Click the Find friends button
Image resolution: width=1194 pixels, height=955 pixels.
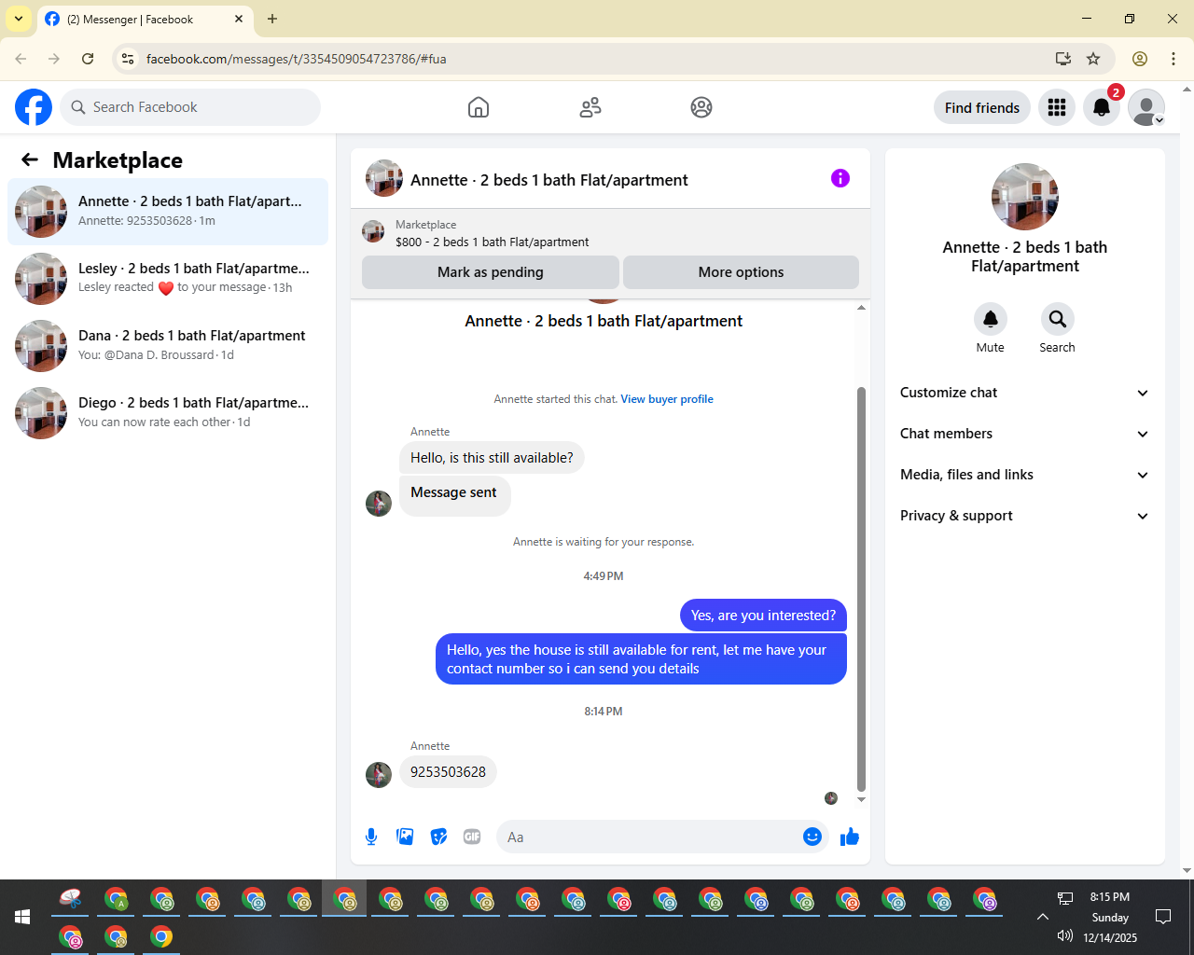click(x=982, y=107)
